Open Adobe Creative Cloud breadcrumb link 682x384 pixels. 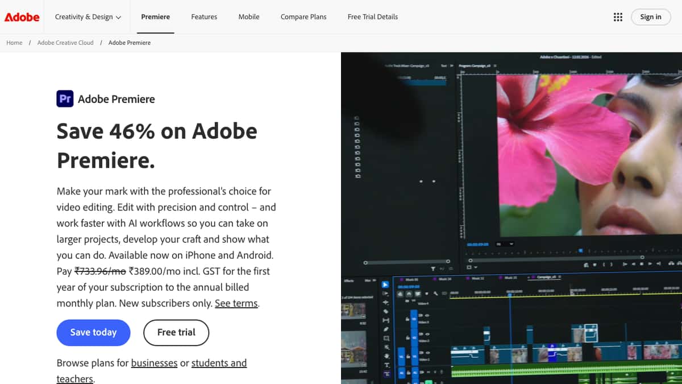[65, 43]
